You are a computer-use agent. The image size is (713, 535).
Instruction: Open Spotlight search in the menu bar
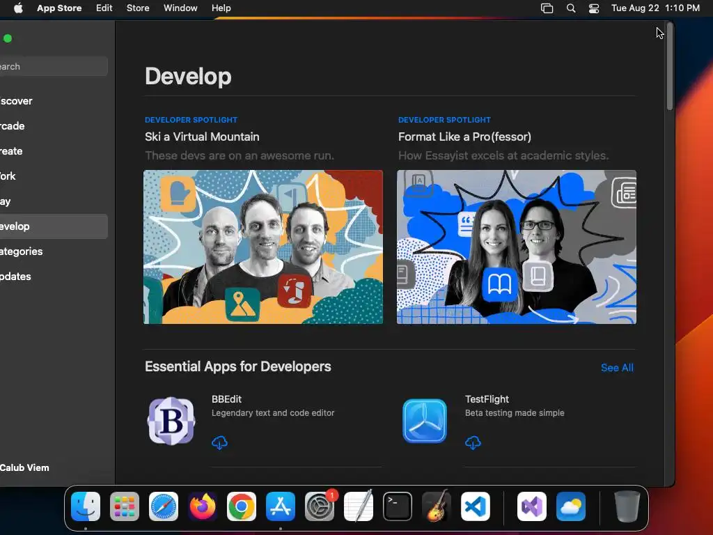(x=571, y=8)
